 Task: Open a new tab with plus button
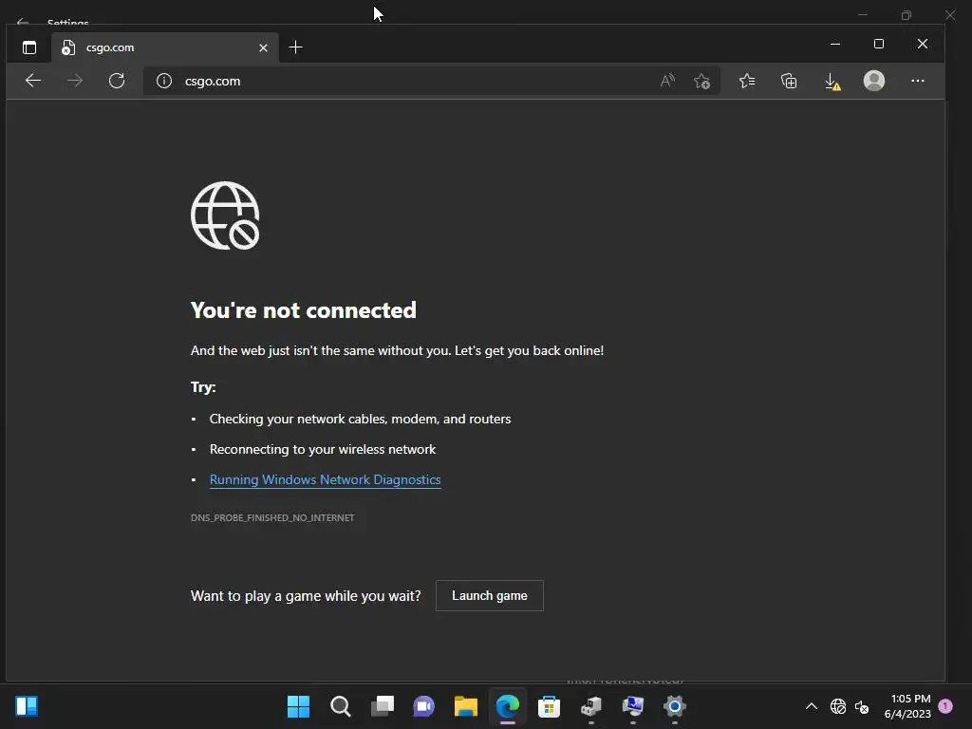[x=296, y=47]
